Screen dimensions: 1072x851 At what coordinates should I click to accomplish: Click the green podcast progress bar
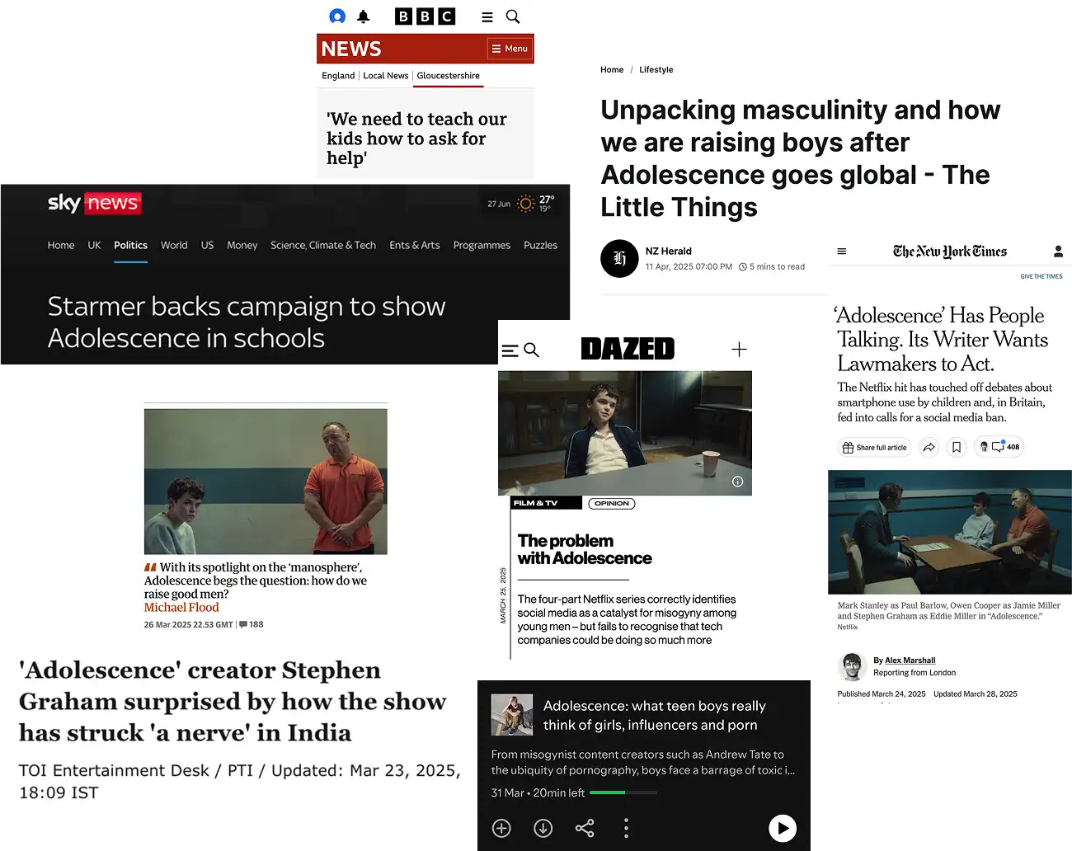tap(624, 792)
